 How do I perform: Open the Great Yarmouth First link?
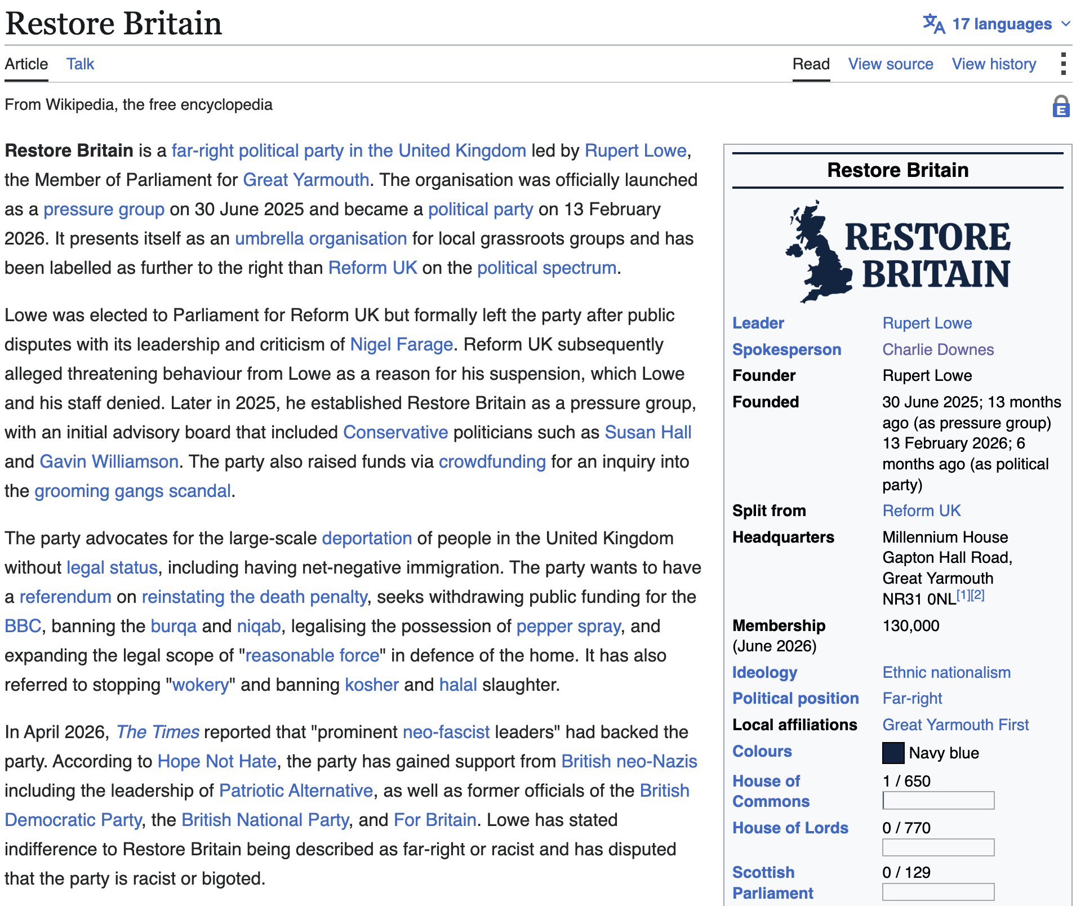click(955, 725)
